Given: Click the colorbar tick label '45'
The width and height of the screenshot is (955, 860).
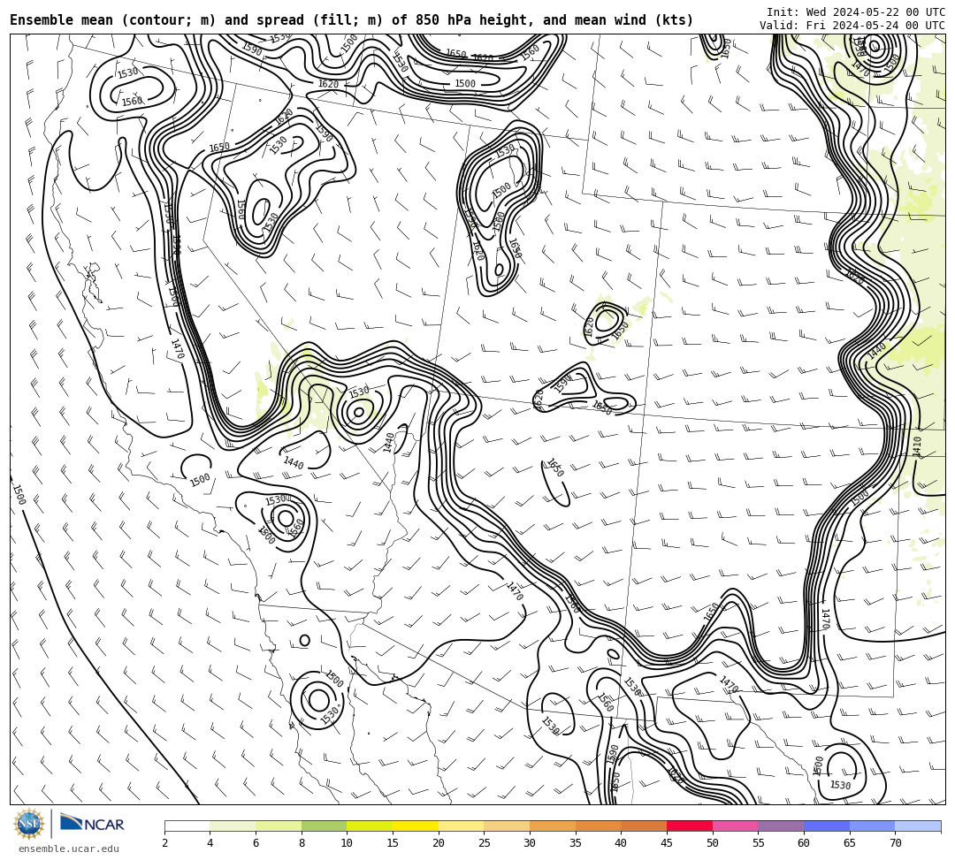Looking at the screenshot, I should [667, 843].
